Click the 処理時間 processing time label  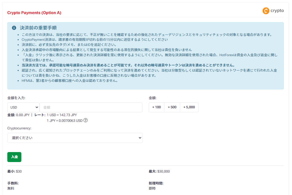tap(156, 183)
